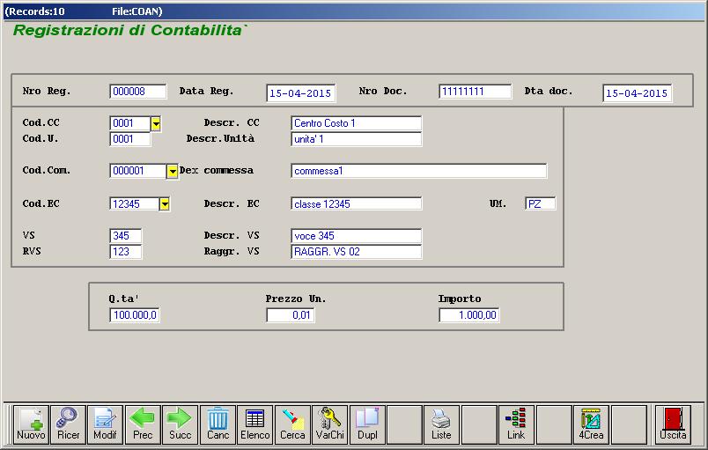Click the Q.ta' field 100.000,0
Screen dimensions: 708x450
pyautogui.click(x=135, y=315)
